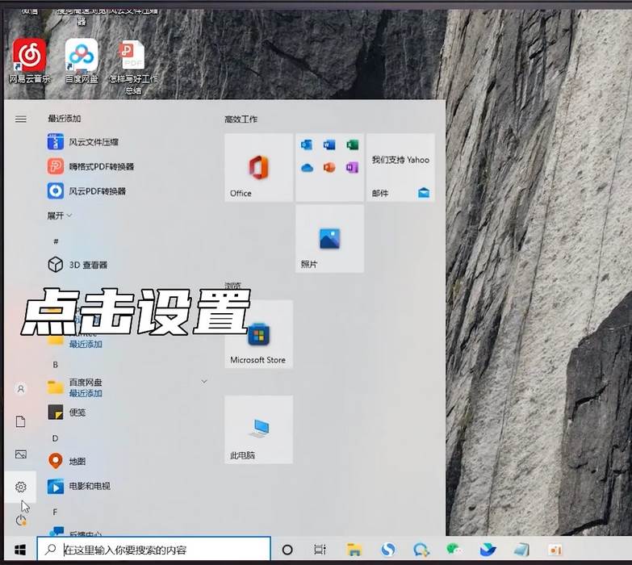Screen dimensions: 632x565
Task: Open 网易云音乐 desktop shortcut
Action: pos(29,61)
